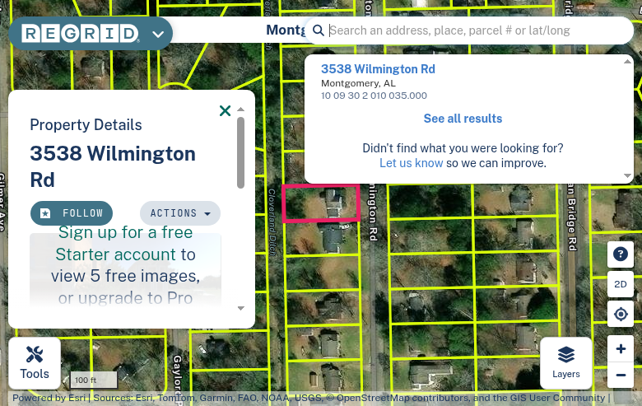
Task: Click the Regrid logo
Action: (x=81, y=34)
